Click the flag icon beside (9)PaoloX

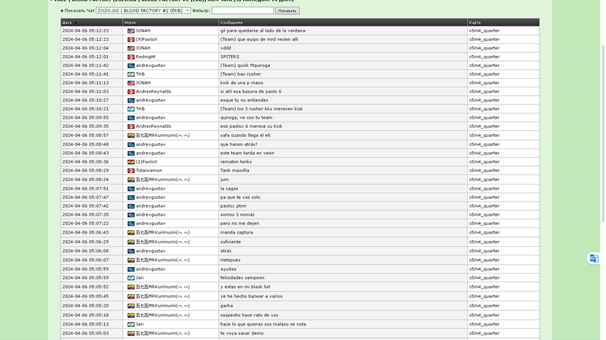[x=131, y=39]
